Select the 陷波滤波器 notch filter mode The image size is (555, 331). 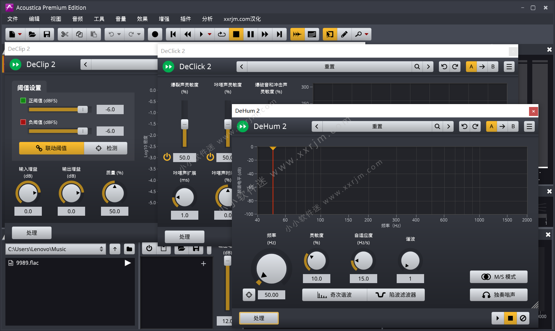click(396, 295)
